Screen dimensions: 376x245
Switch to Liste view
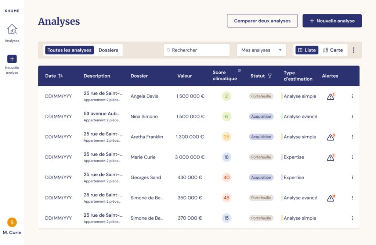coord(307,50)
